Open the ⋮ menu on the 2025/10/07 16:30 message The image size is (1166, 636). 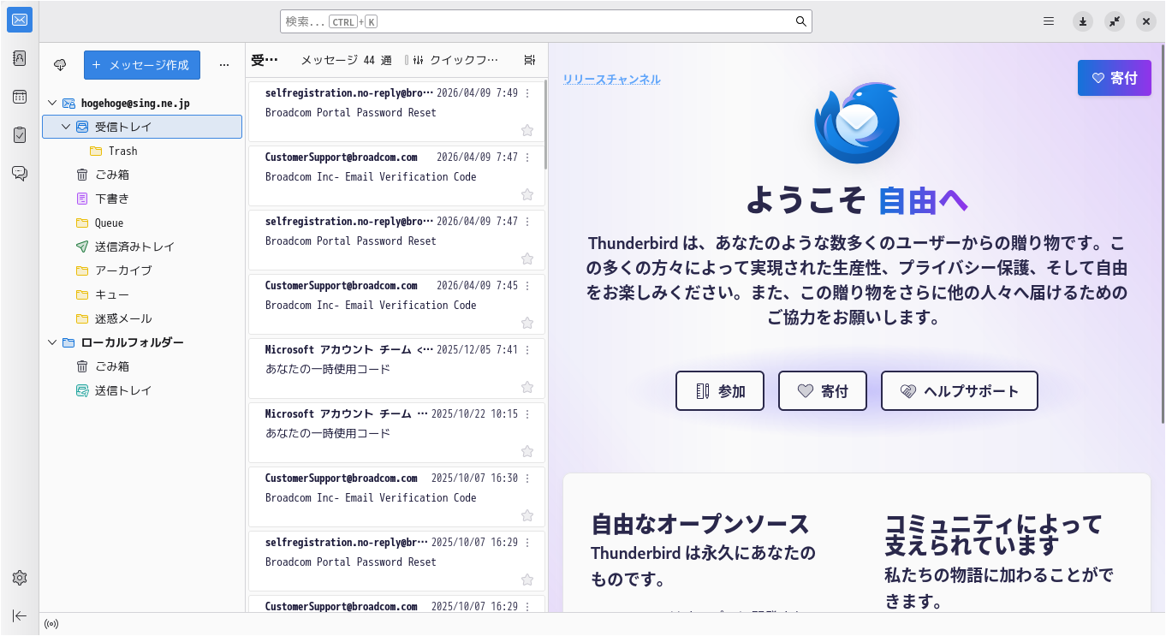click(527, 478)
